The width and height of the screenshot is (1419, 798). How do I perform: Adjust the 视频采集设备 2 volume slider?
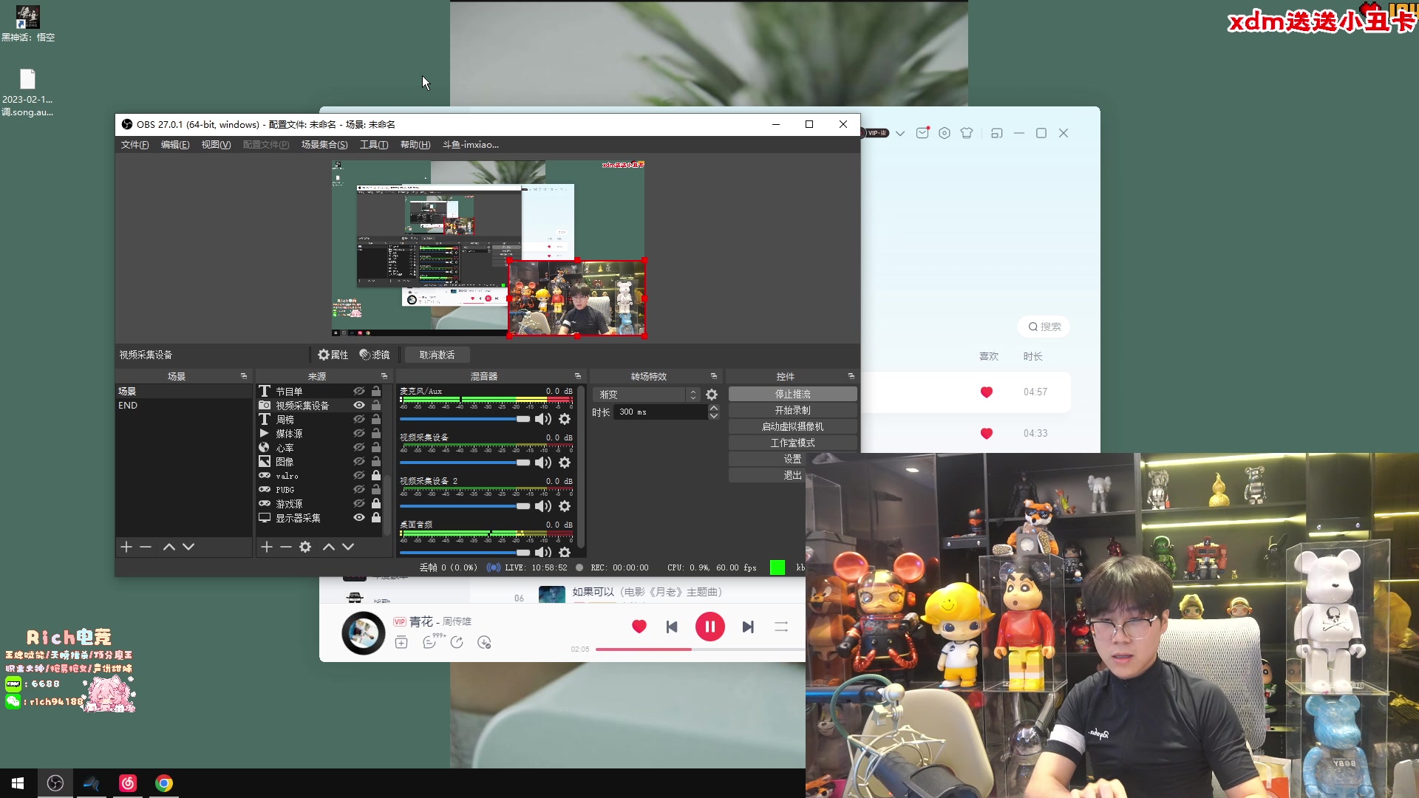523,506
